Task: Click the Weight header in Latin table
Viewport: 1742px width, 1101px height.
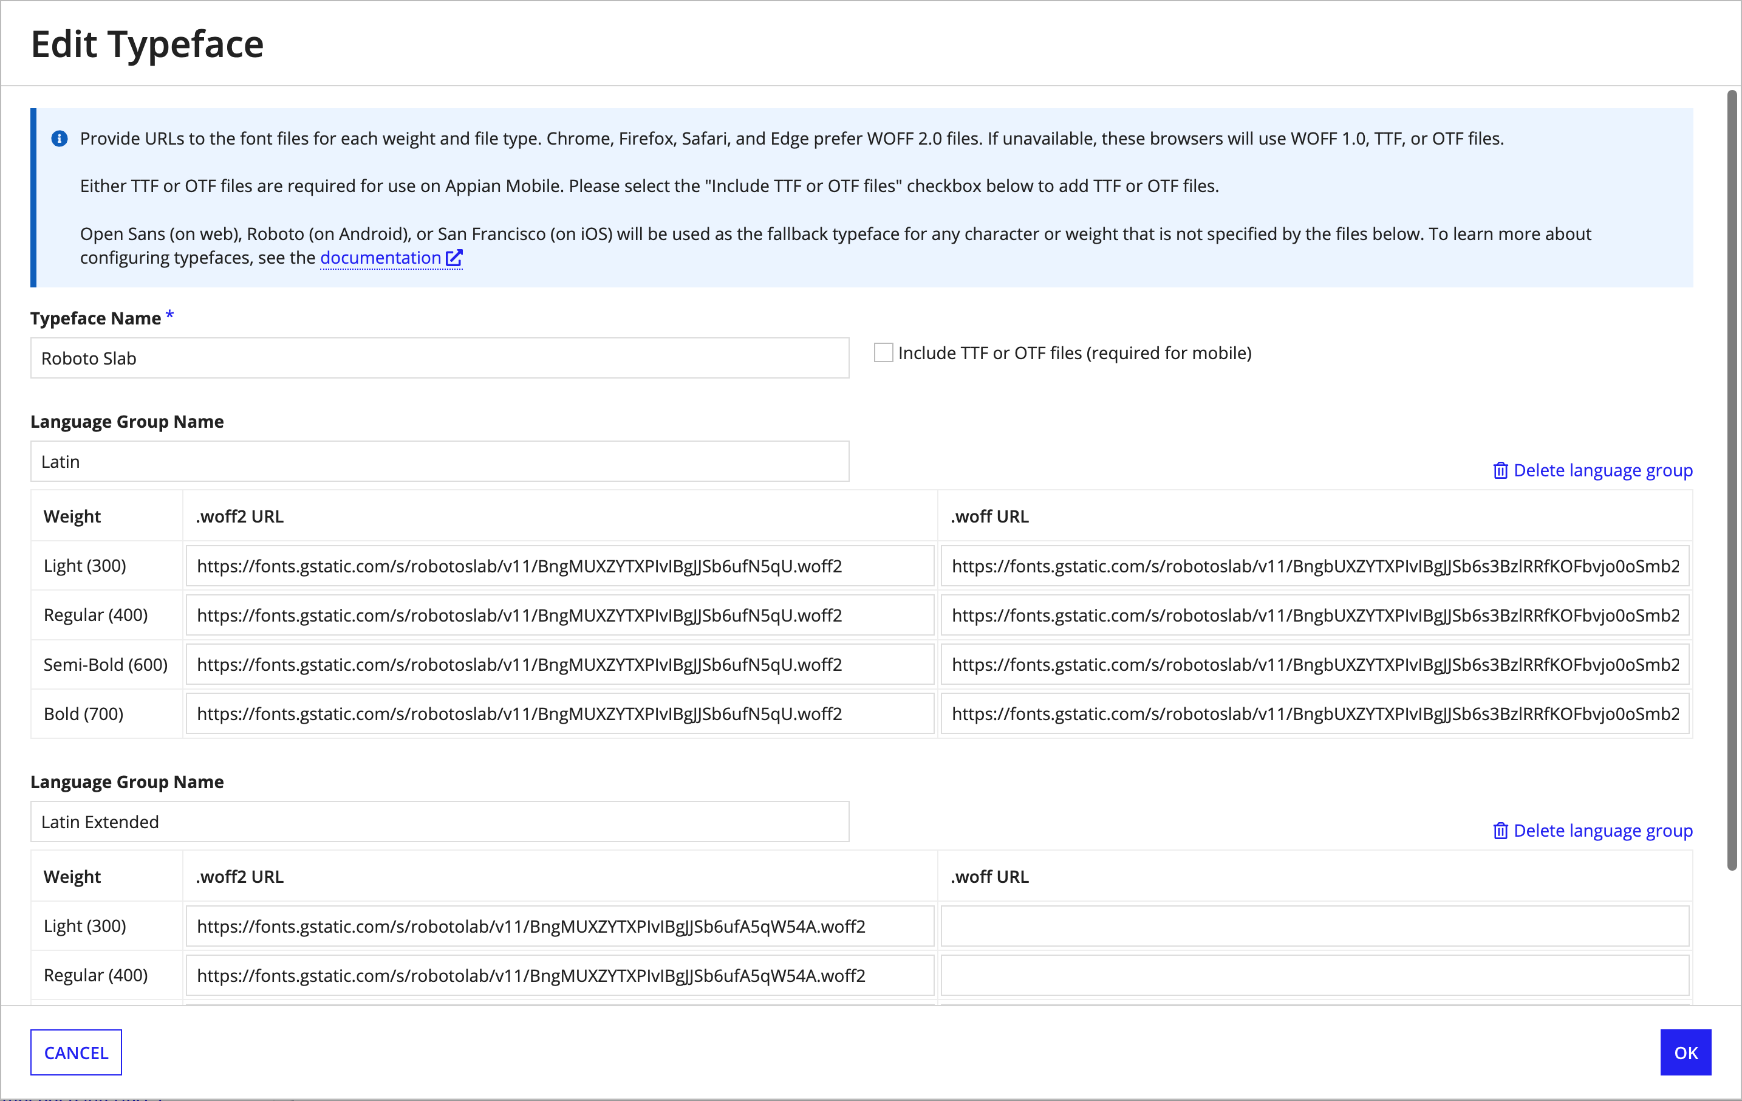Action: (72, 516)
